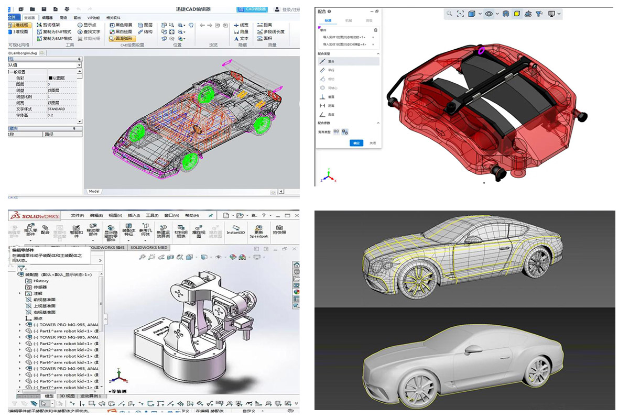Select the 多段线长度 measuring tool
629x419 pixels.
[x=271, y=32]
